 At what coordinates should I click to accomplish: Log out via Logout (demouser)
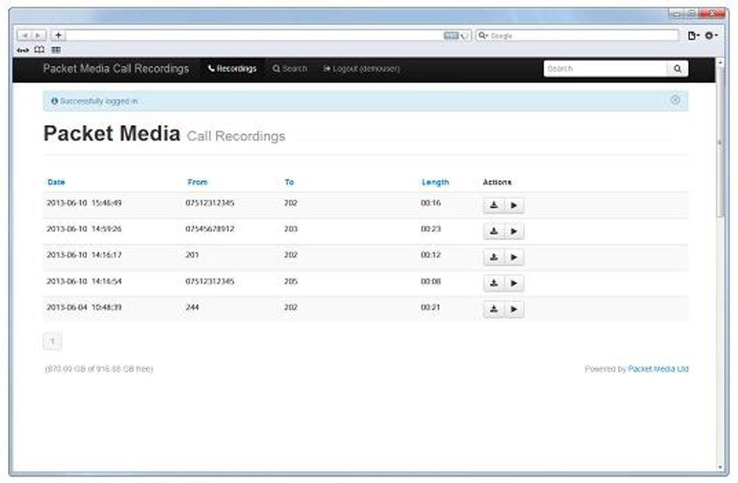(x=362, y=68)
